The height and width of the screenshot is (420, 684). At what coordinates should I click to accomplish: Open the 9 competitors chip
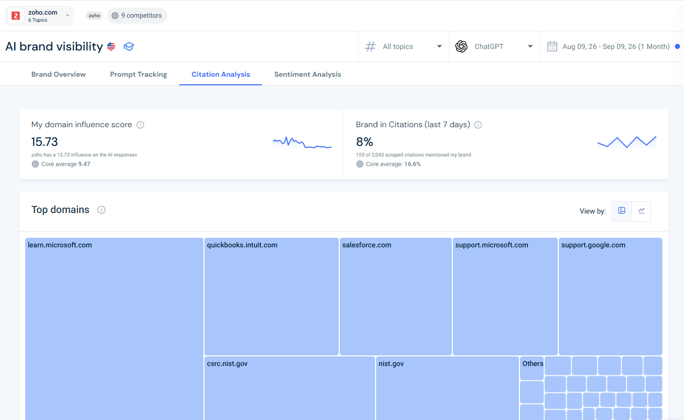click(137, 16)
